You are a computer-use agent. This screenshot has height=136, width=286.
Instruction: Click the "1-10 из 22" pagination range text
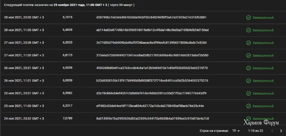point(256,131)
